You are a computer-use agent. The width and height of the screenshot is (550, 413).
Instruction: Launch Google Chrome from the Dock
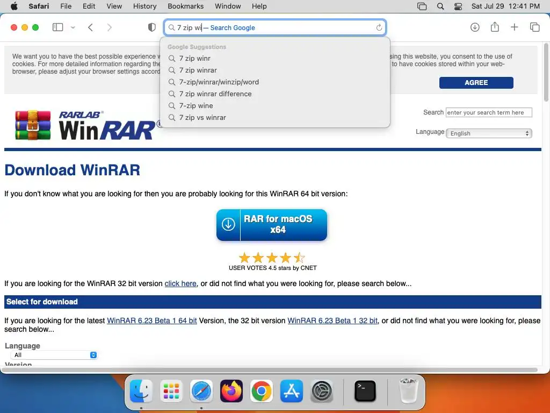pos(262,391)
